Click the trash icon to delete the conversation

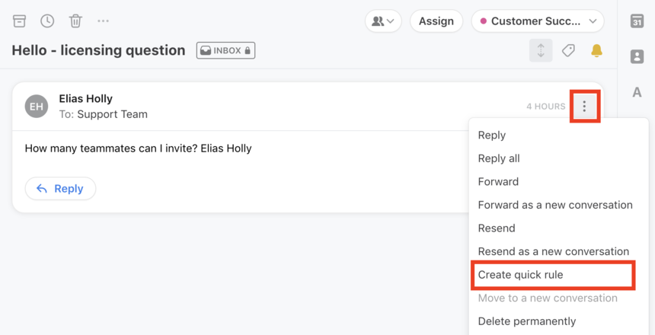click(75, 21)
